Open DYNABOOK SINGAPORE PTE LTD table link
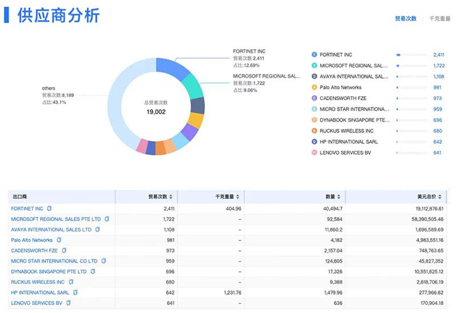The width and height of the screenshot is (459, 313). 49,271
